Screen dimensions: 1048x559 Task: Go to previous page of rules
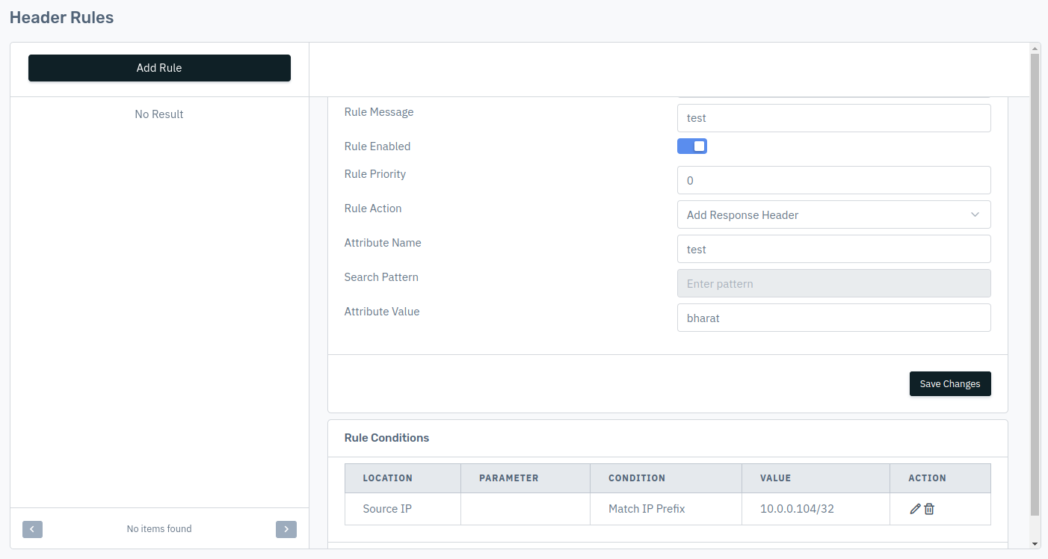tap(32, 529)
